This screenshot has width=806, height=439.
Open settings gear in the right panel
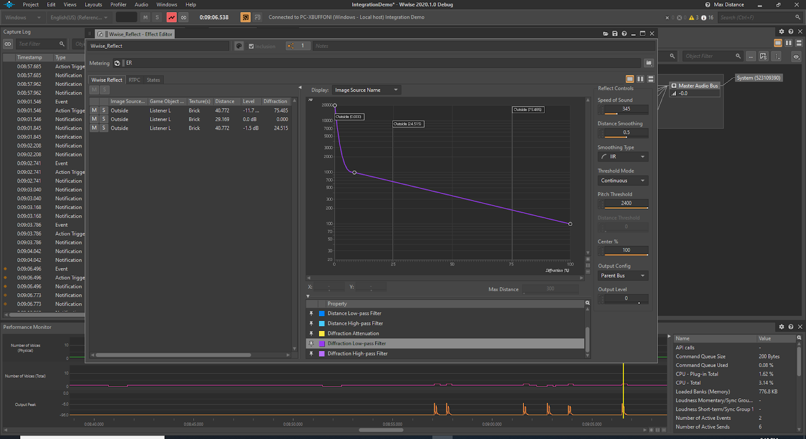click(x=782, y=32)
